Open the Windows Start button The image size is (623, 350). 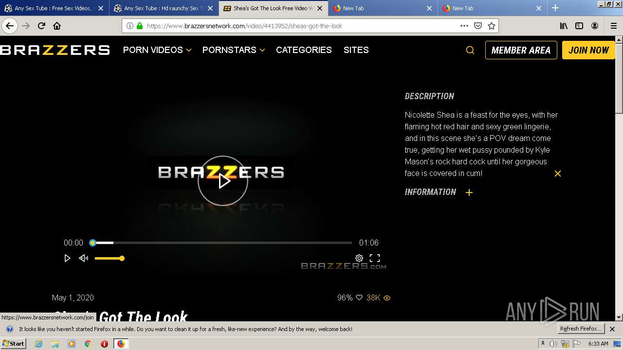click(13, 344)
